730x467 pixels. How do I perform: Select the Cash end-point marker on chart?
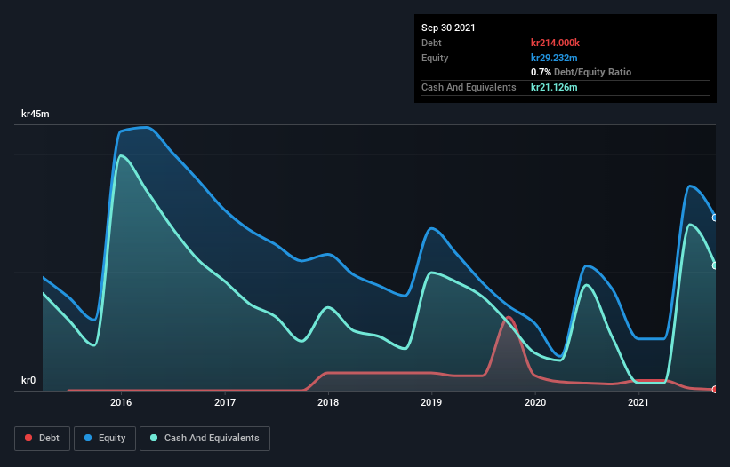(715, 265)
